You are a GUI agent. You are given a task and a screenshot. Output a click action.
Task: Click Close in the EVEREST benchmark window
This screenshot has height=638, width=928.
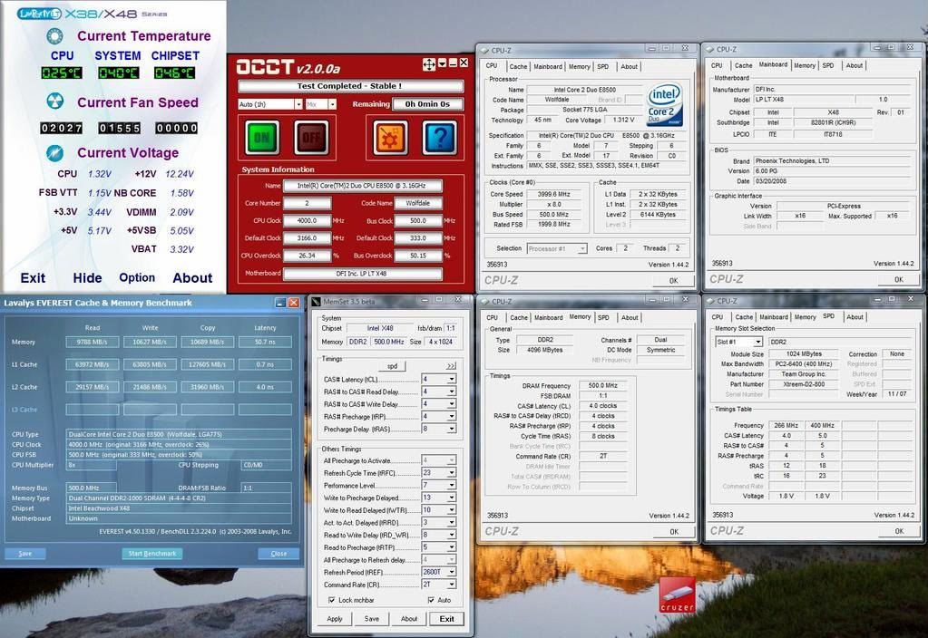point(278,554)
